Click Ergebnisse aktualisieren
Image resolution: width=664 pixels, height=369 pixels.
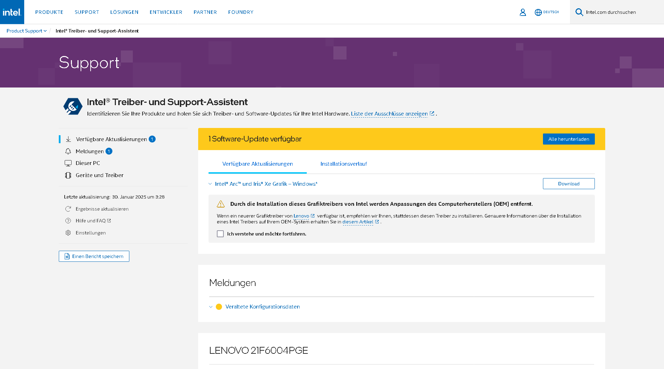tap(102, 209)
